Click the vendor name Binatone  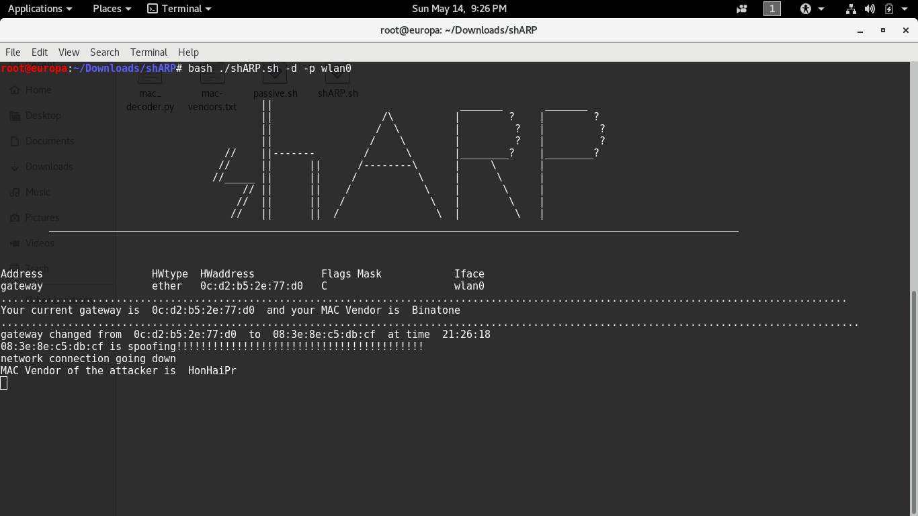(436, 310)
